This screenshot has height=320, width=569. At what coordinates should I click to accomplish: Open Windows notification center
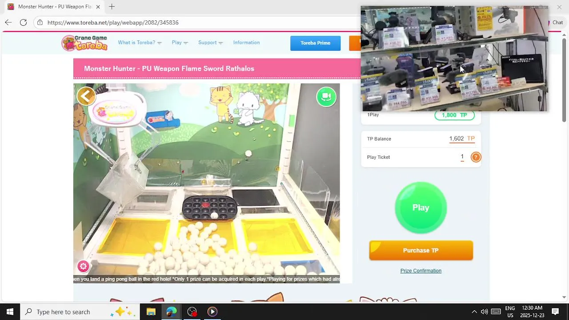coord(555,312)
